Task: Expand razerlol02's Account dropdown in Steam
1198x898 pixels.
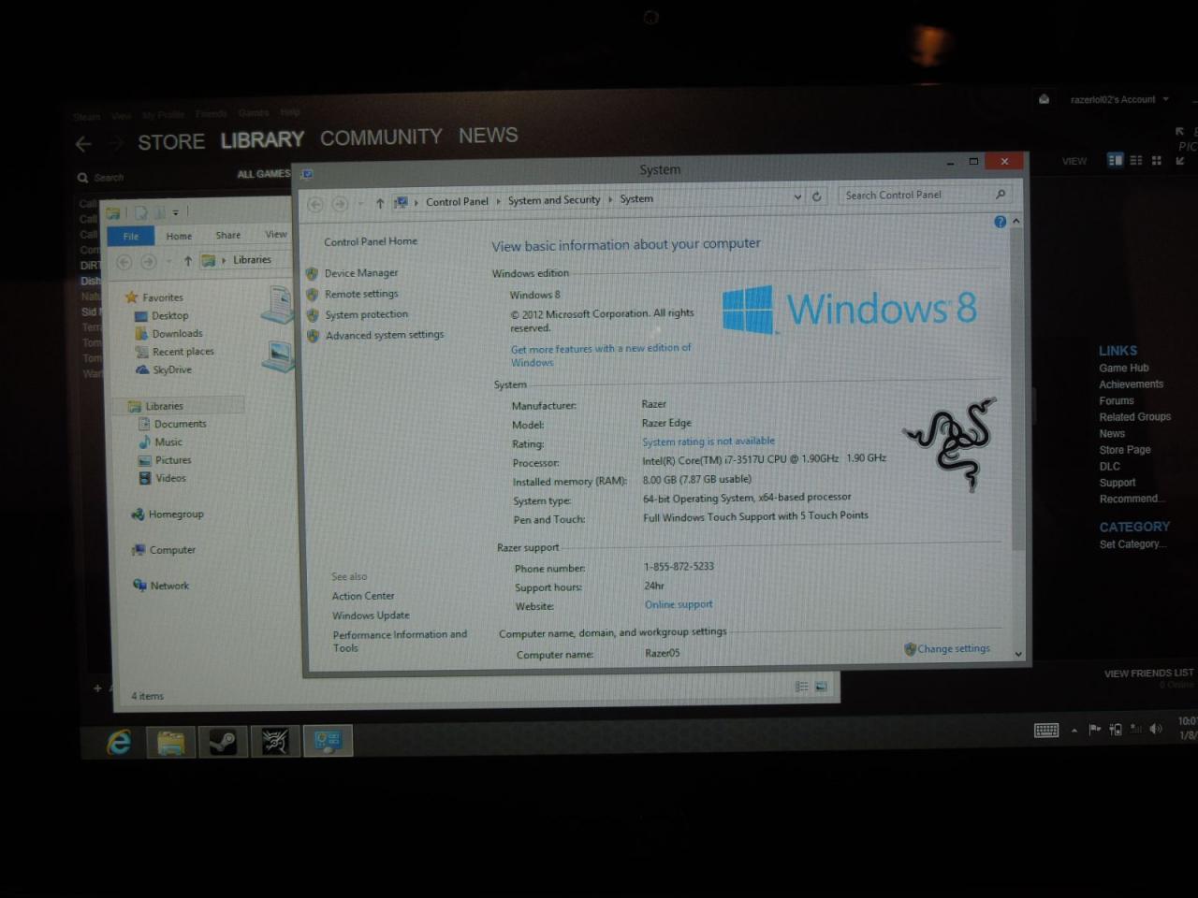Action: [x=1166, y=99]
